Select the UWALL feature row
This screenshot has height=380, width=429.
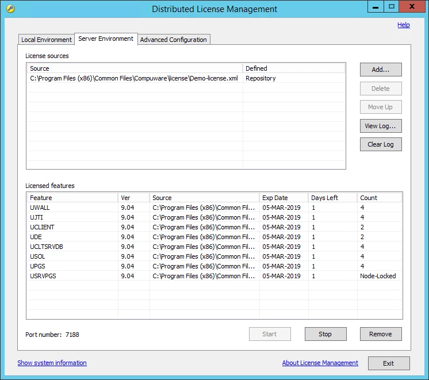[x=215, y=208]
